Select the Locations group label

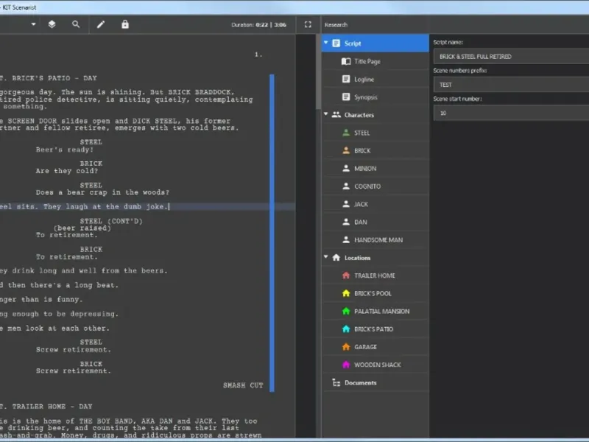tap(358, 258)
